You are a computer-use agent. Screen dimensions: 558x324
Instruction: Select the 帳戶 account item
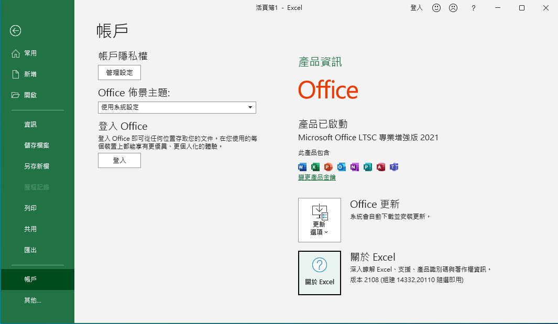pos(37,280)
